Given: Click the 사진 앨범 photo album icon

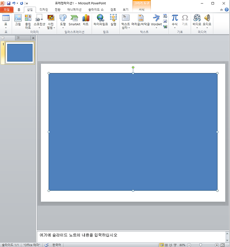Looking at the screenshot, I should click(51, 18).
